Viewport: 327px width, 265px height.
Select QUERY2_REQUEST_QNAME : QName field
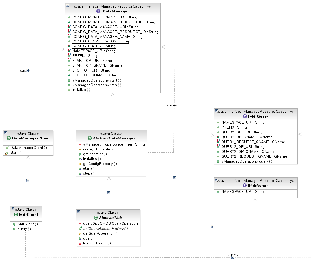[x=254, y=156]
